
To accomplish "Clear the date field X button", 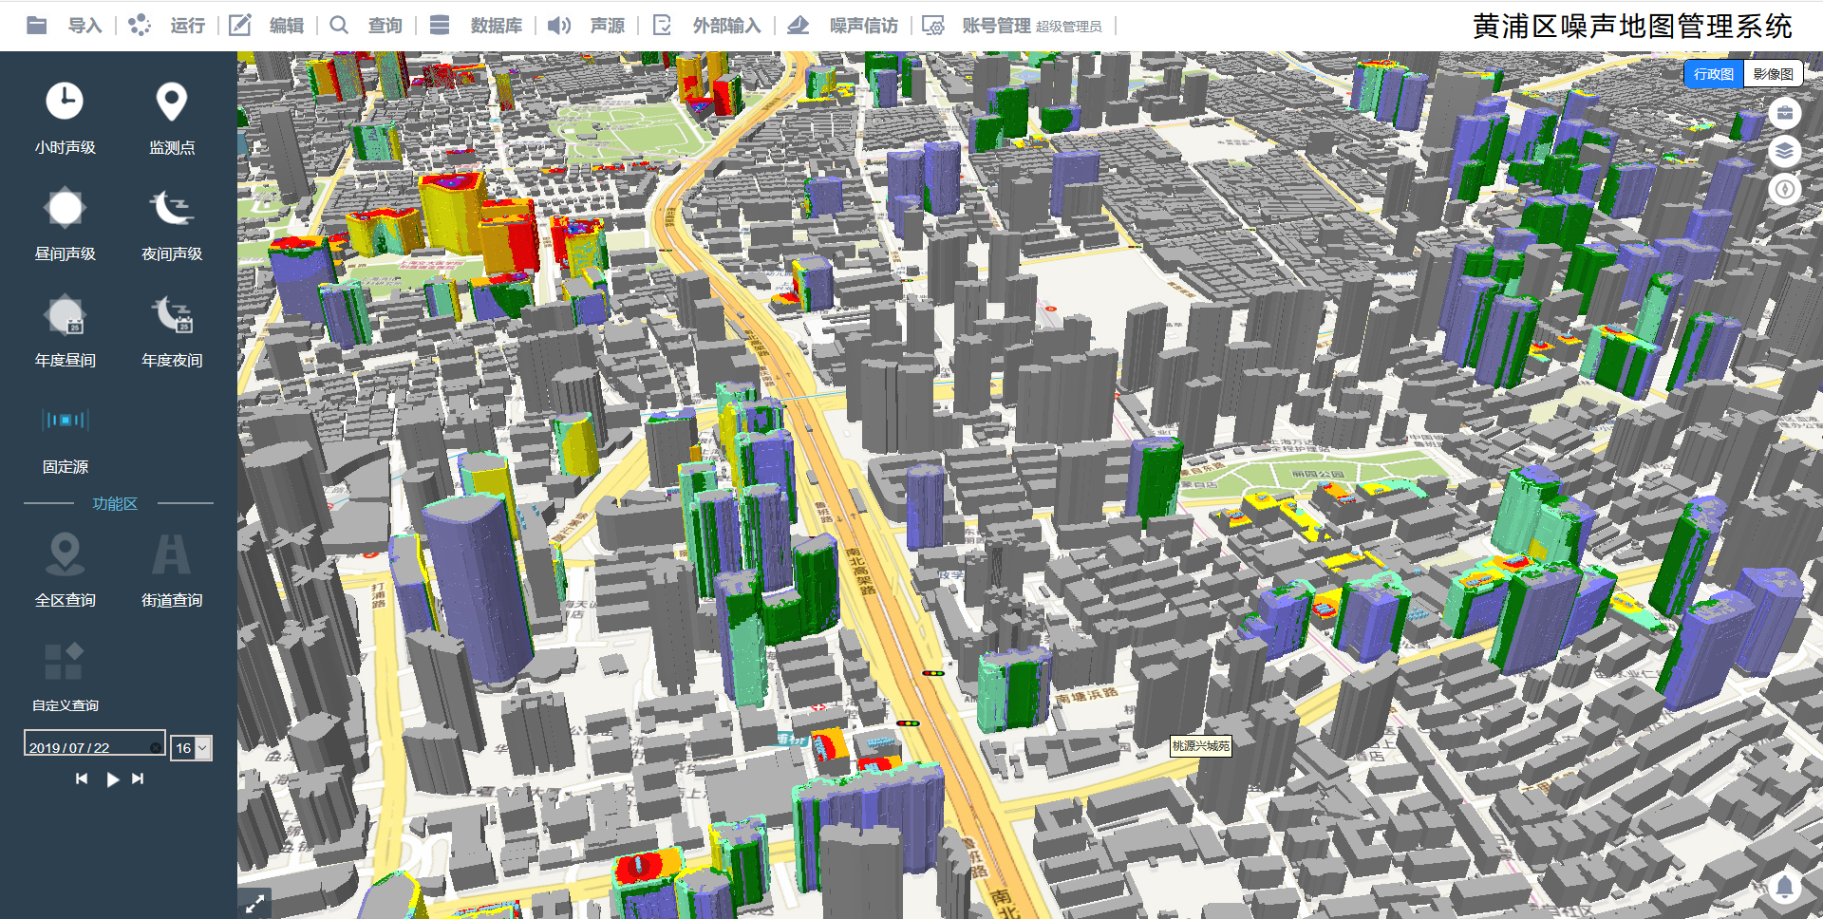I will pos(155,747).
